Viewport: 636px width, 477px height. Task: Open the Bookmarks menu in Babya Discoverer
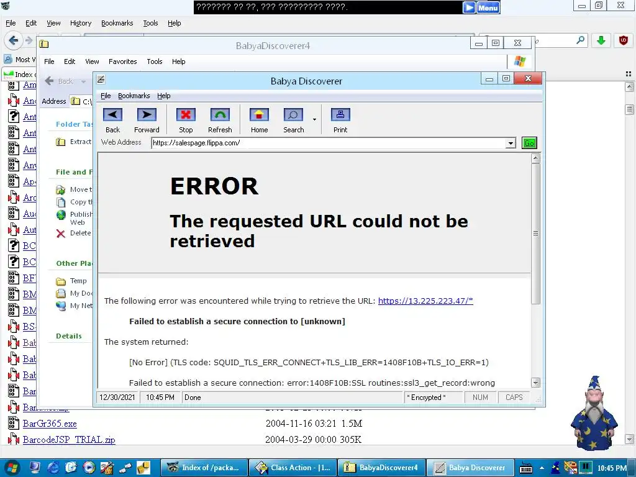click(x=134, y=96)
